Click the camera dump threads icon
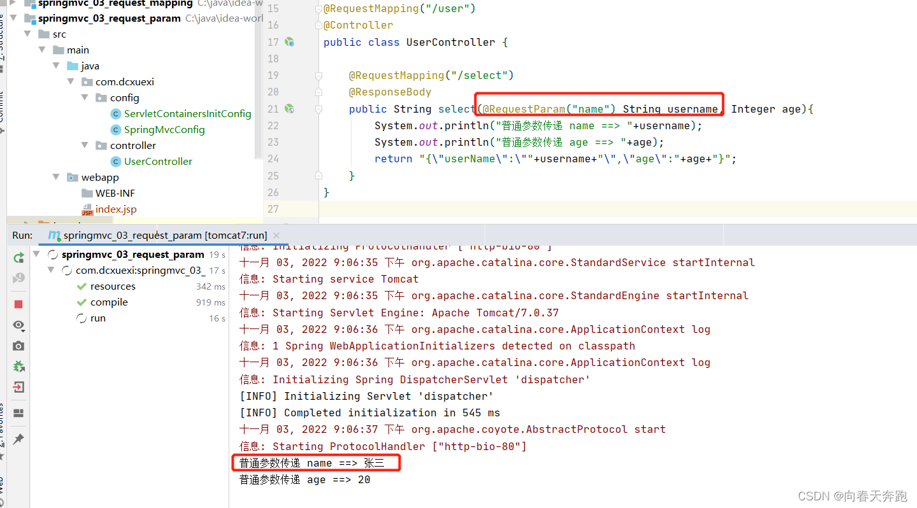The width and height of the screenshot is (917, 508). 18,346
